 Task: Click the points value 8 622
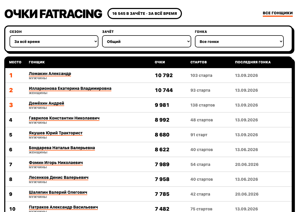click(162, 149)
